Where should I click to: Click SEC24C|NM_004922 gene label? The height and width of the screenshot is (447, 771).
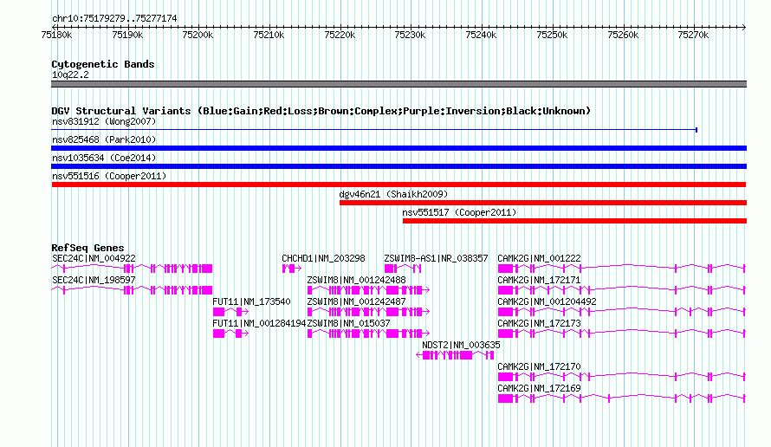(94, 258)
